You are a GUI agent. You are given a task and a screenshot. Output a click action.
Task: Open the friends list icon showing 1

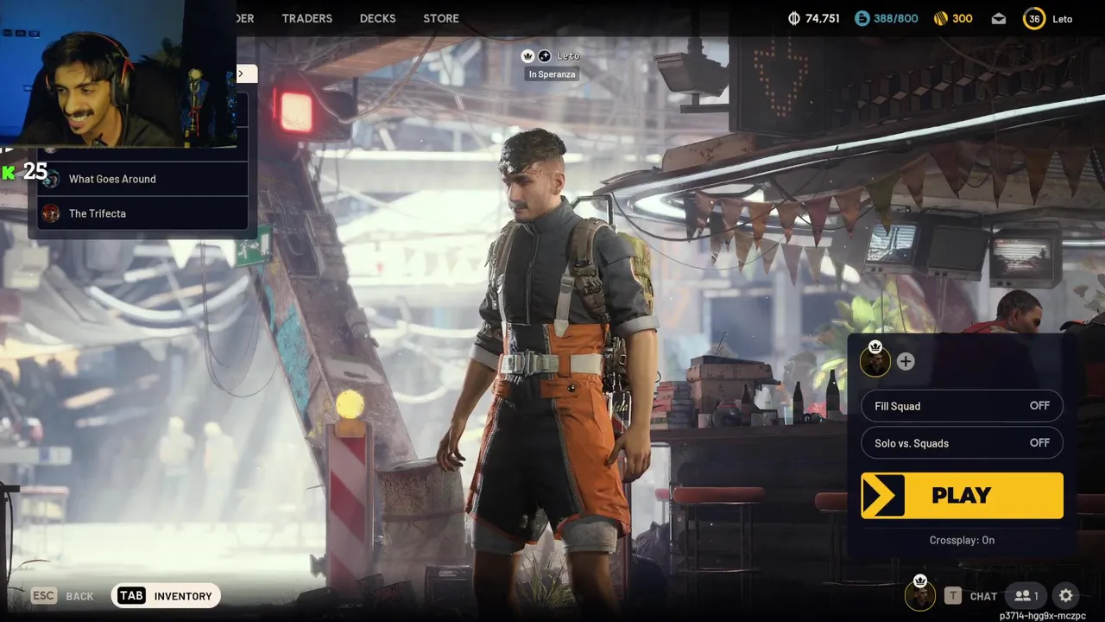[x=1026, y=596]
